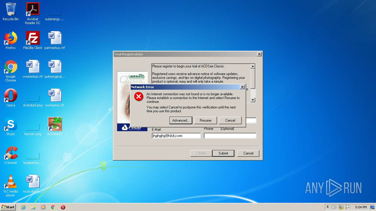Click the taskbar clock showing 5:04 PM
The image size is (376, 211).
point(361,207)
